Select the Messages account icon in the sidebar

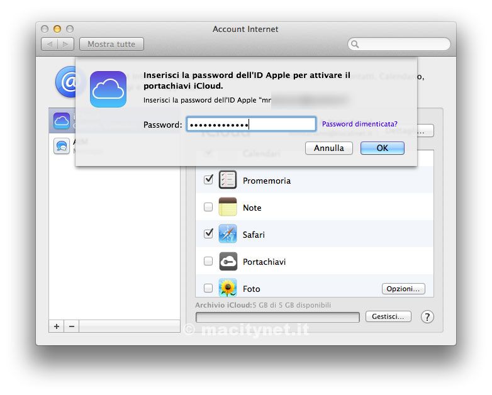click(x=62, y=146)
